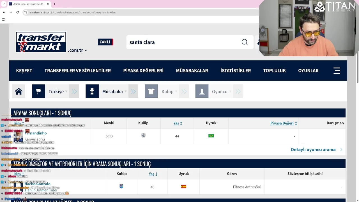359x202 pixels.
Task: Click the jersey icon next to Kulüp
Action: click(x=151, y=91)
